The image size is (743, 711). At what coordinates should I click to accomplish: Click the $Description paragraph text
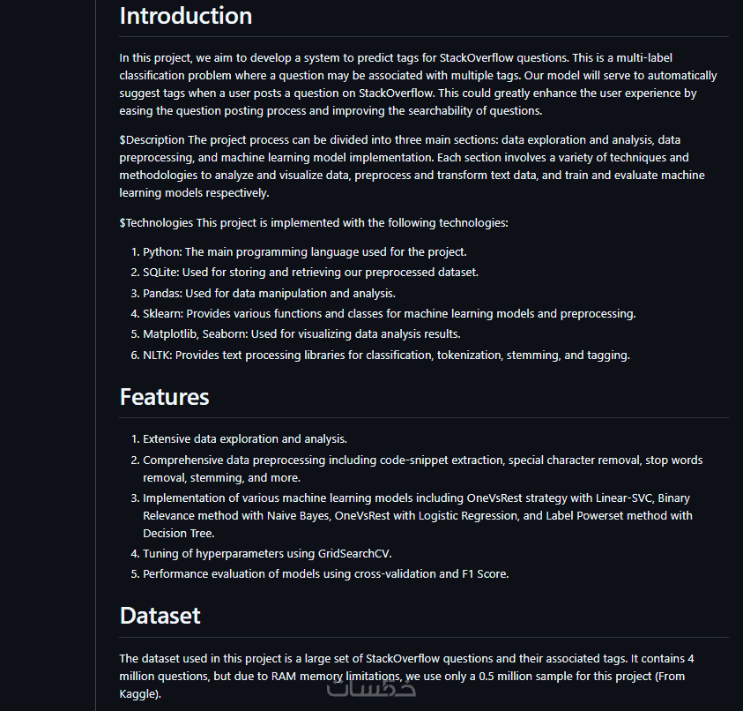412,166
